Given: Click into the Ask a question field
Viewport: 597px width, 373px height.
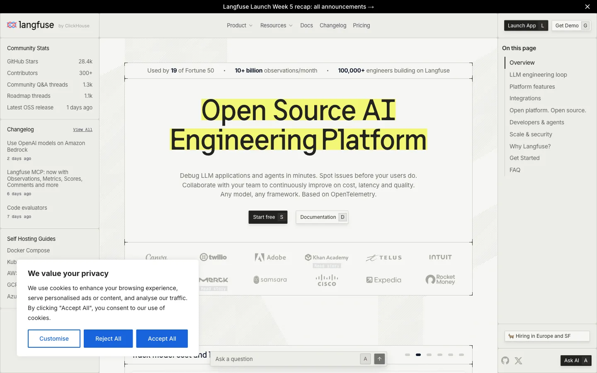Looking at the screenshot, I should click(x=285, y=359).
